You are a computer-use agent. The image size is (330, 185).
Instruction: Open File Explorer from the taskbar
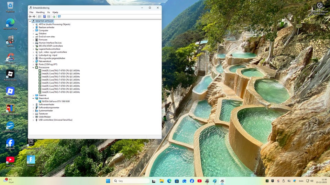(x=162, y=181)
